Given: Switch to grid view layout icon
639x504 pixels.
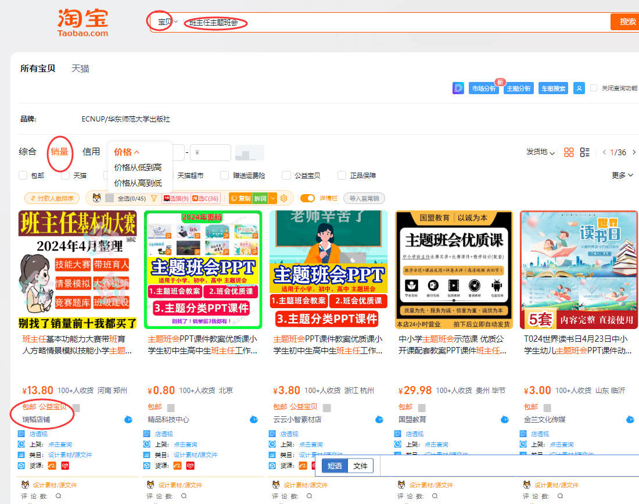Looking at the screenshot, I should click(x=569, y=152).
